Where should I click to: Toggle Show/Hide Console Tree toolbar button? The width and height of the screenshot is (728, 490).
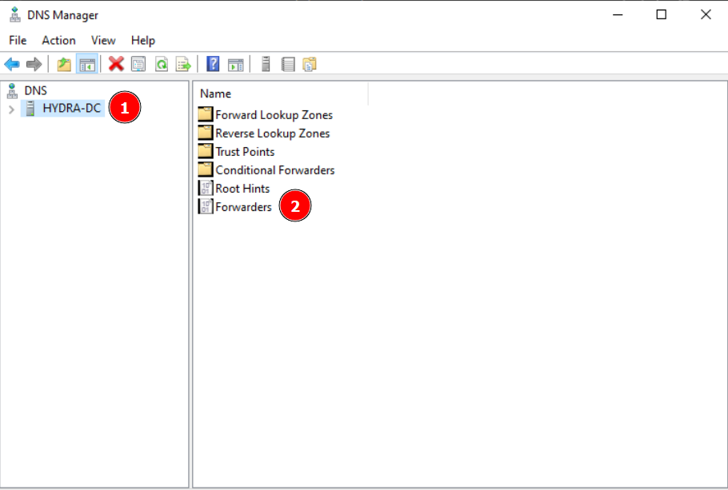click(x=86, y=65)
